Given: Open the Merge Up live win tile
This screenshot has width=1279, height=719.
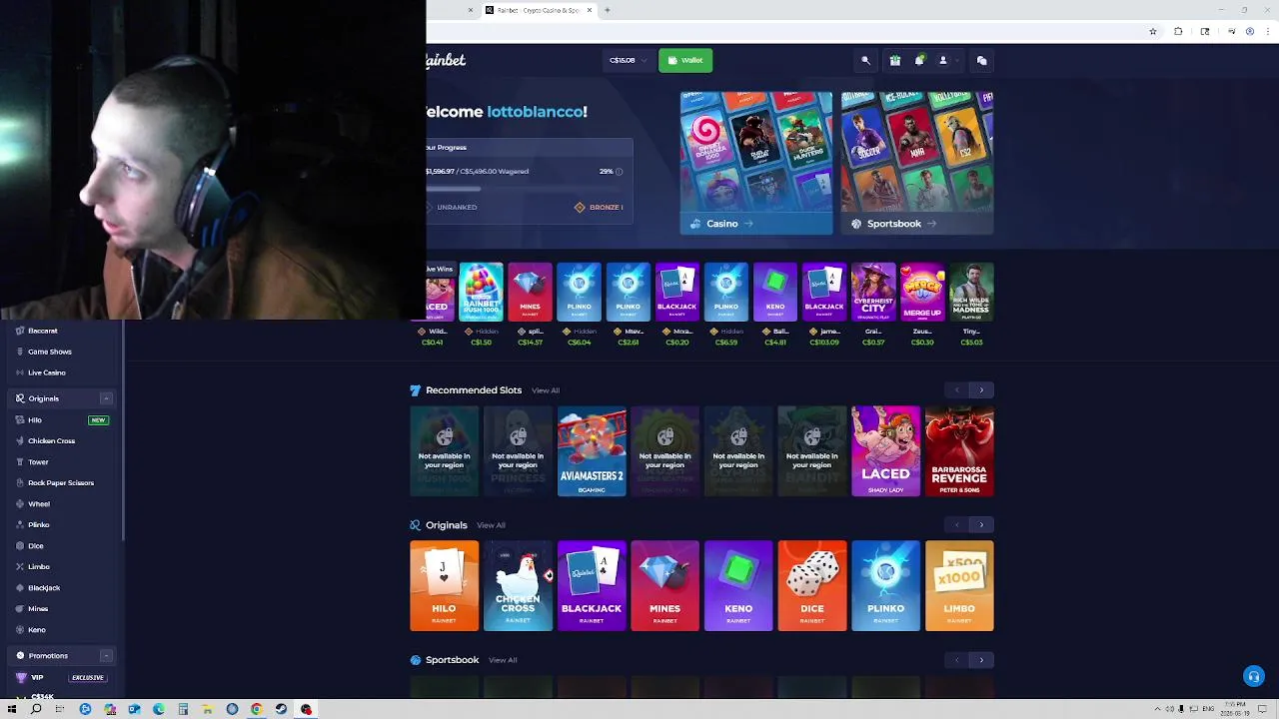Looking at the screenshot, I should [x=922, y=292].
